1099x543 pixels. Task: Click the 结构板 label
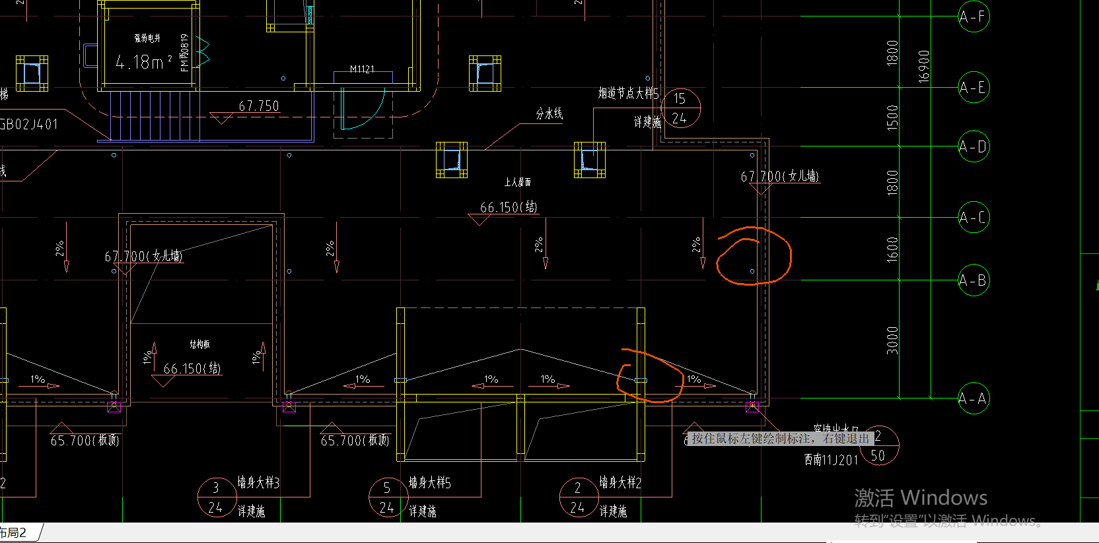[200, 344]
